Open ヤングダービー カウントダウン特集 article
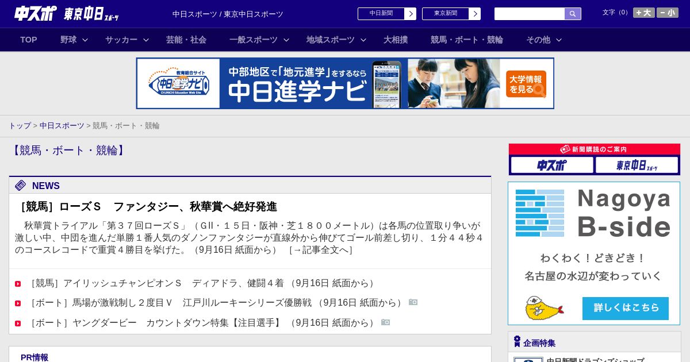Image resolution: width=690 pixels, height=362 pixels. 201,323
